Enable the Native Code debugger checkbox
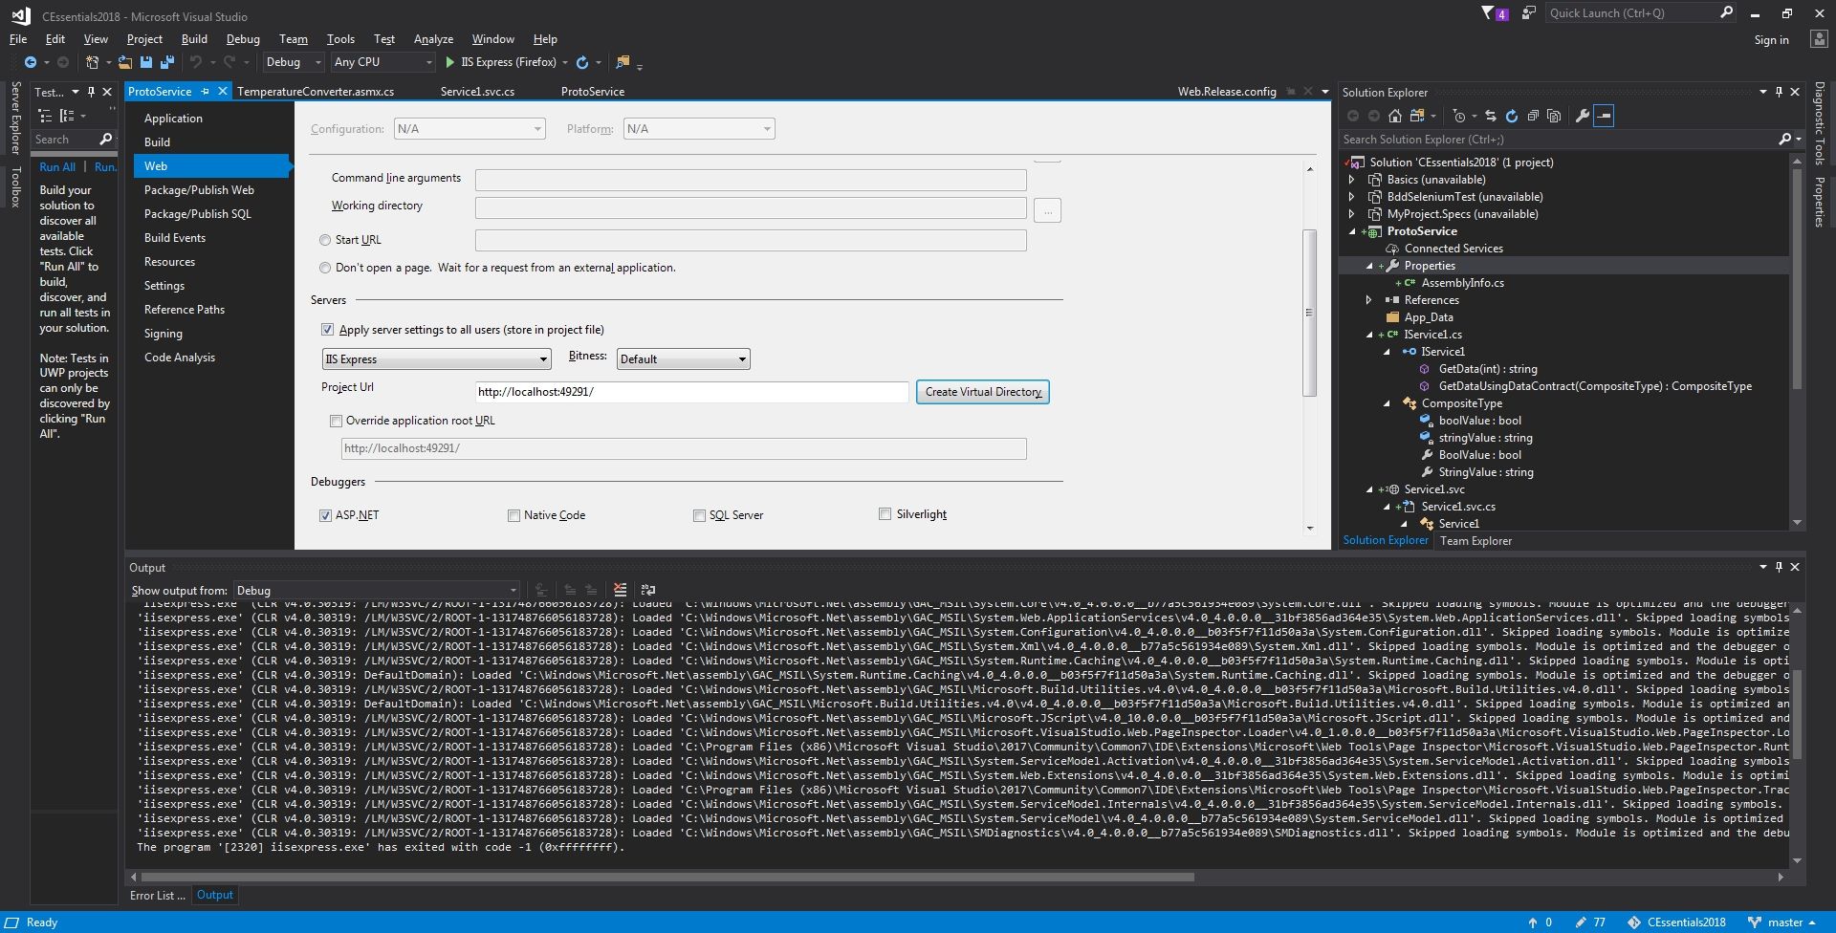The image size is (1836, 933). [x=514, y=515]
